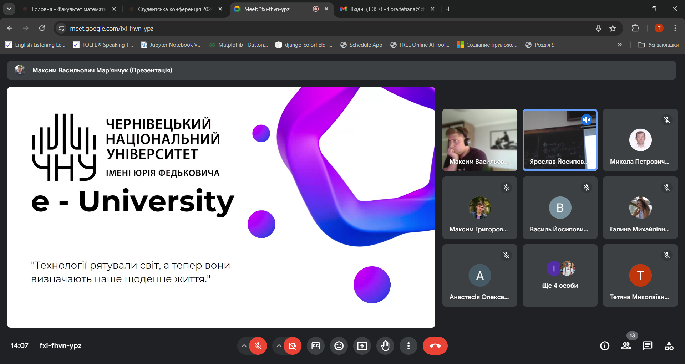685x364 pixels.
Task: Expand video settings arrow next to camera
Action: [x=279, y=346]
